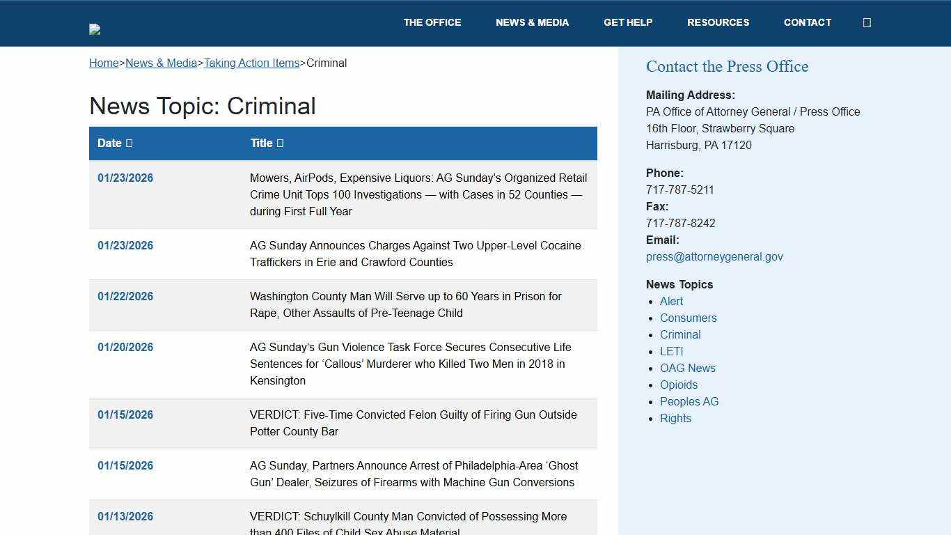Click the sort icon beside the Title column
This screenshot has width=951, height=535.
(281, 143)
